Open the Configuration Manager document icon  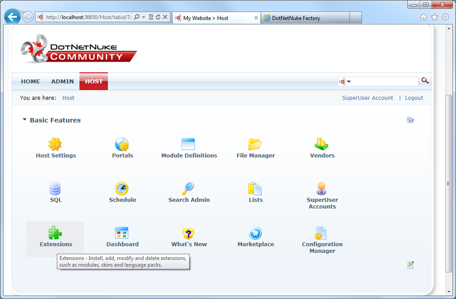(321, 233)
